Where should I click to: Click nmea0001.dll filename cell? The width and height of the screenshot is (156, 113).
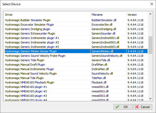coord(108,87)
